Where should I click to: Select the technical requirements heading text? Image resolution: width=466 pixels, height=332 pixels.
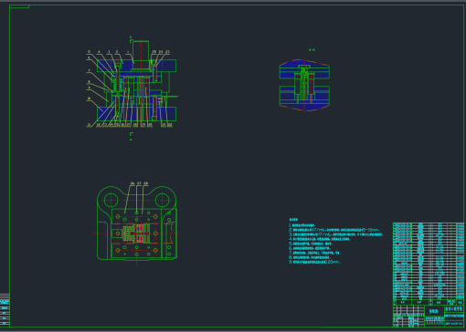[x=293, y=220]
